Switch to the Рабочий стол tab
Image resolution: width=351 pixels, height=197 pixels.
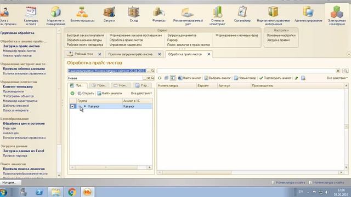[x=83, y=54]
